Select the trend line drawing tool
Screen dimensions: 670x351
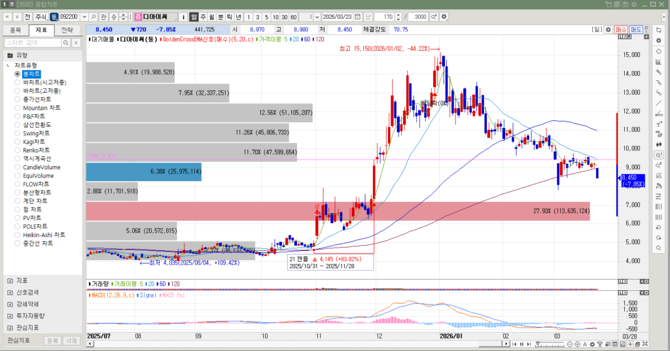pyautogui.click(x=658, y=103)
